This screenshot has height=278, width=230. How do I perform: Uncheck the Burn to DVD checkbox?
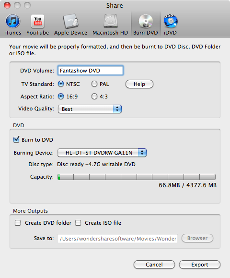click(16, 140)
